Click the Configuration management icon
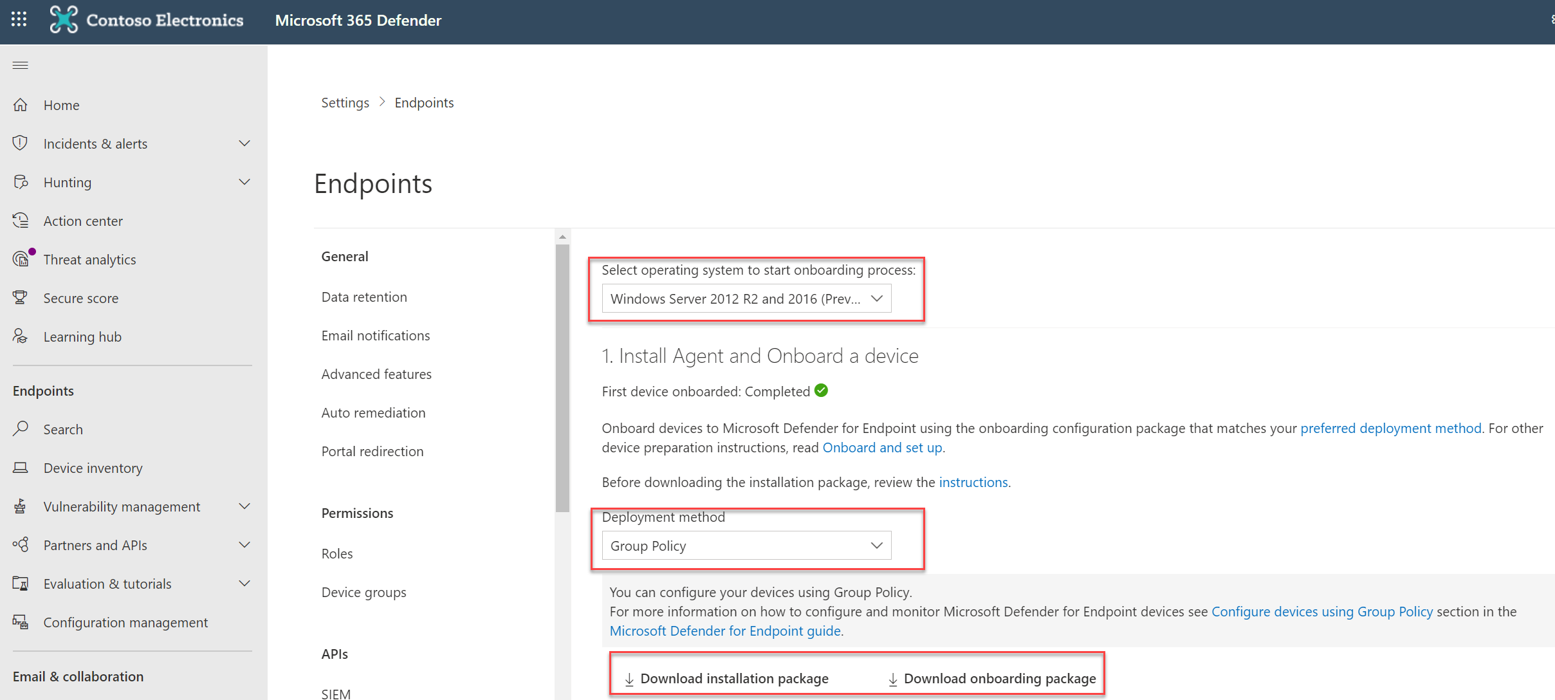This screenshot has height=700, width=1555. [x=21, y=622]
